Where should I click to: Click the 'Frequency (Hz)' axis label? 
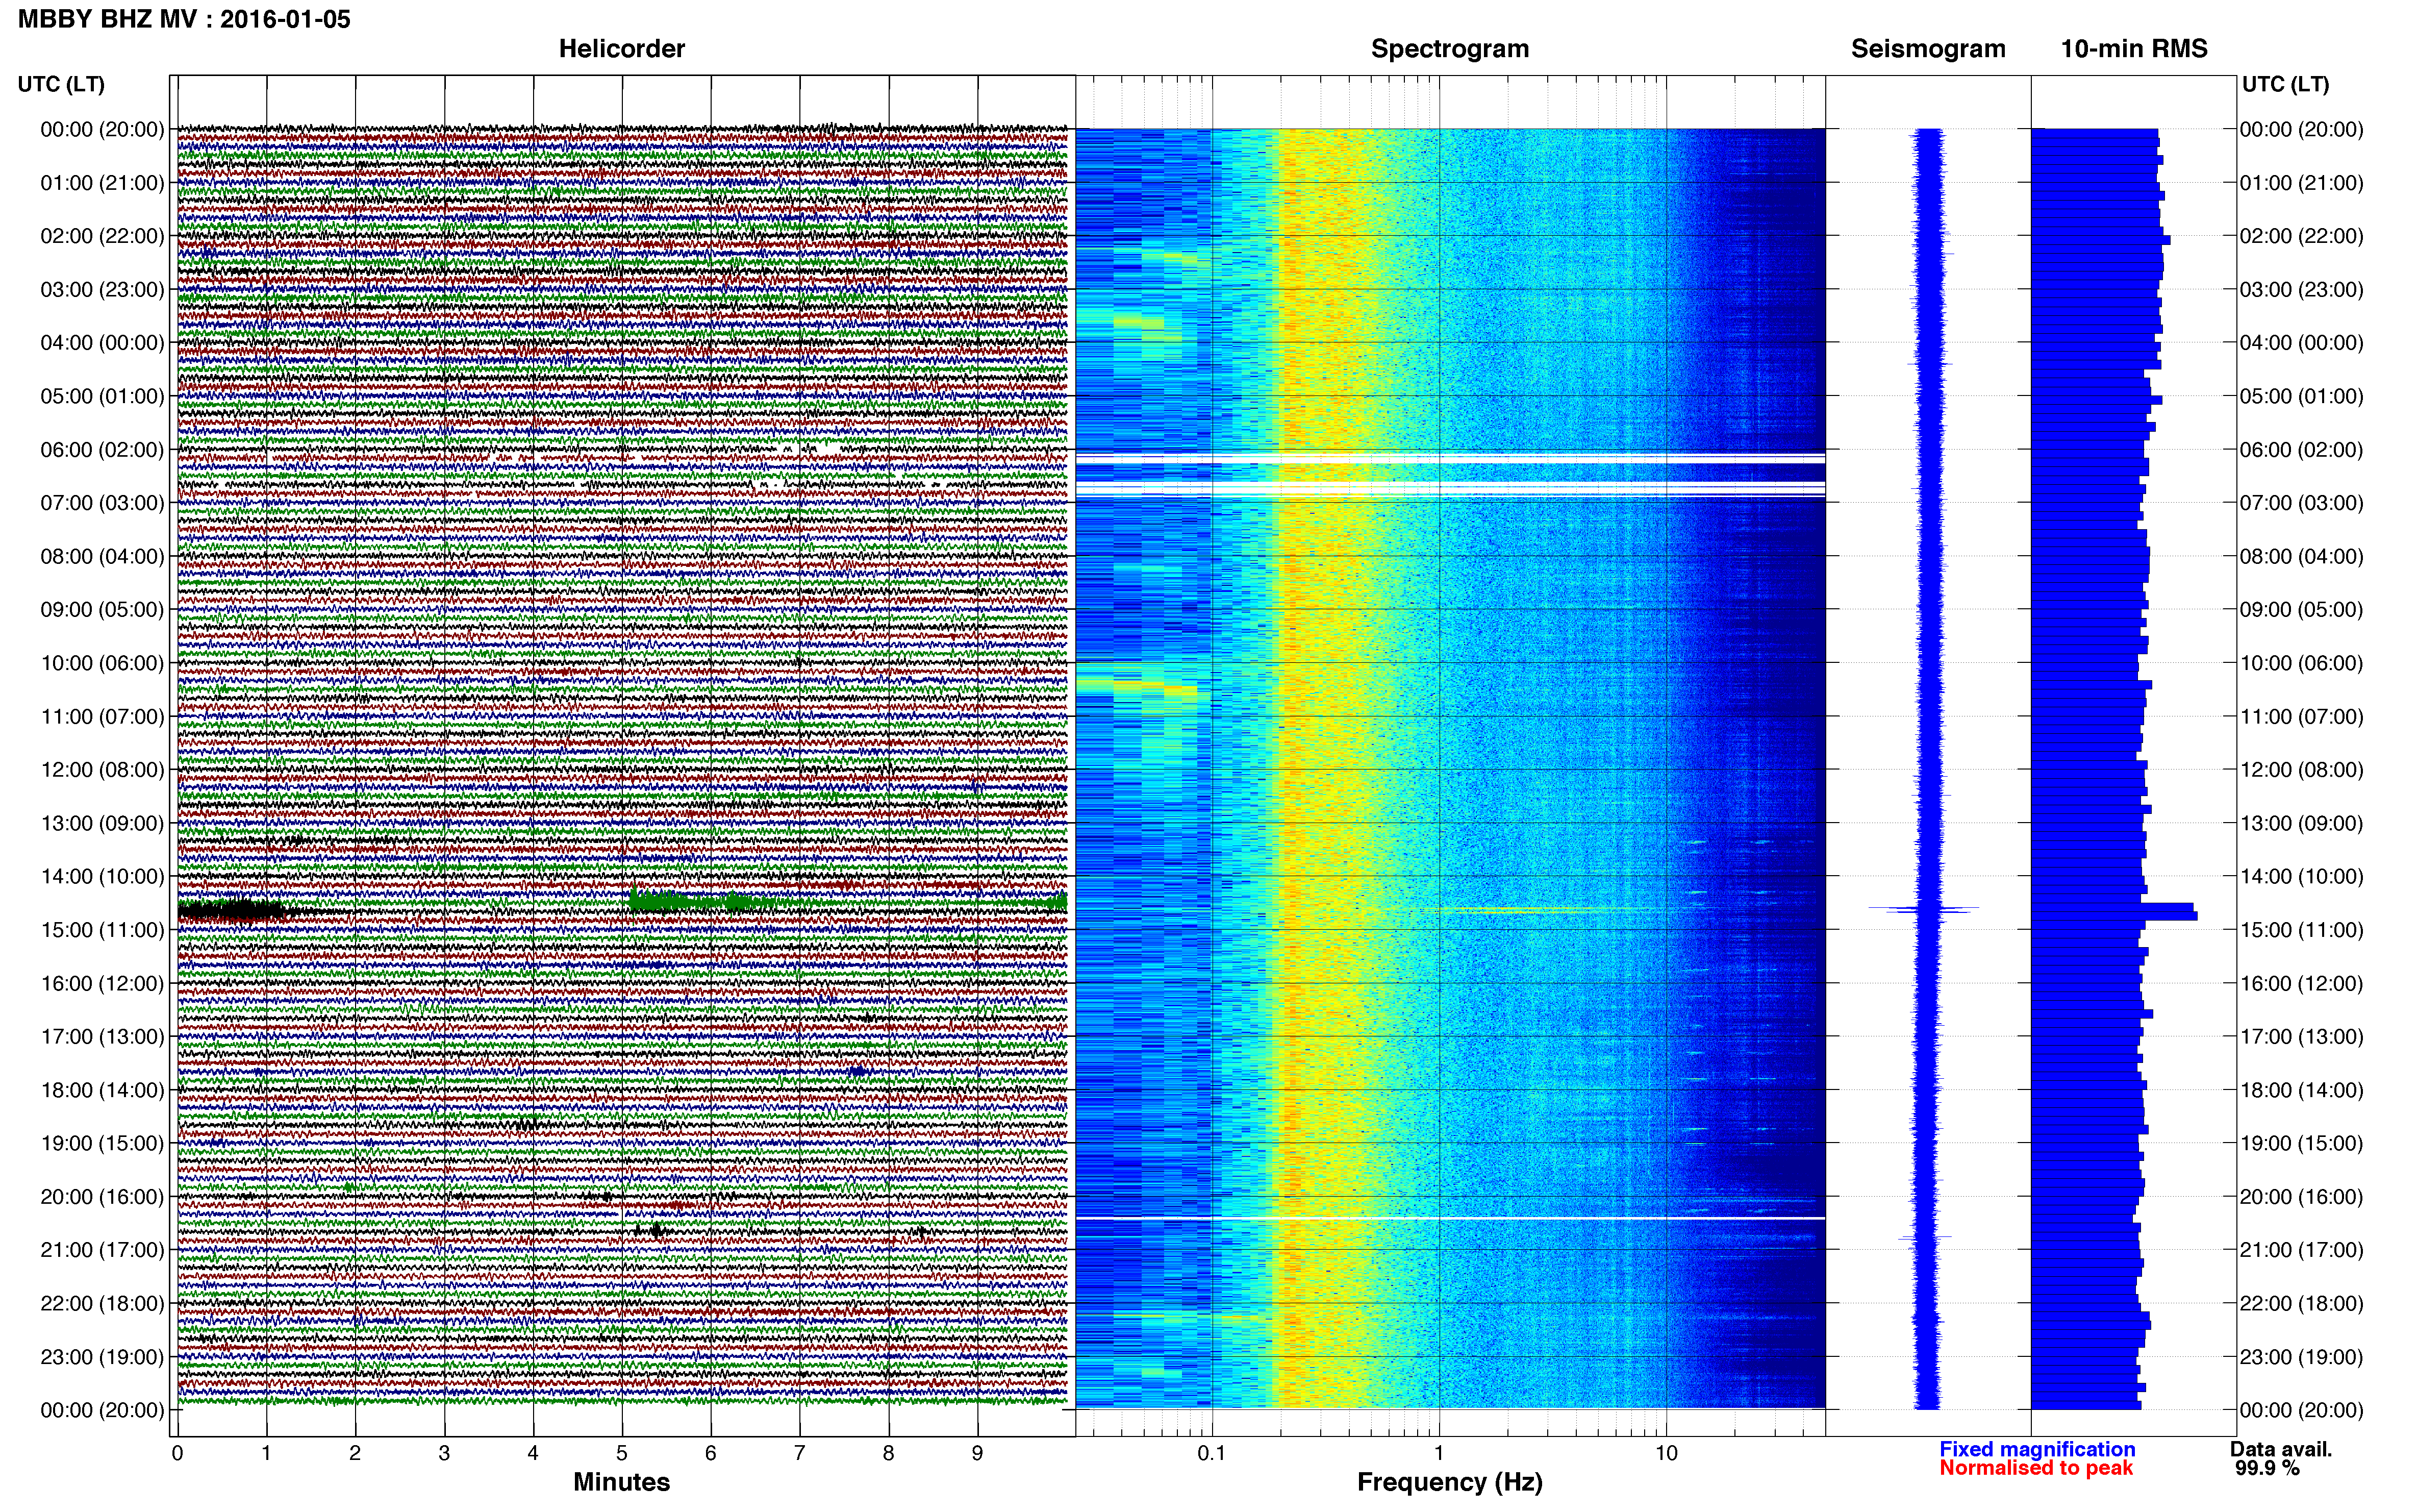pos(1449,1482)
